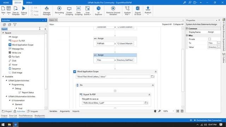
Task: Click the PdfPath variable field in Assign
Action: [x=105, y=43]
